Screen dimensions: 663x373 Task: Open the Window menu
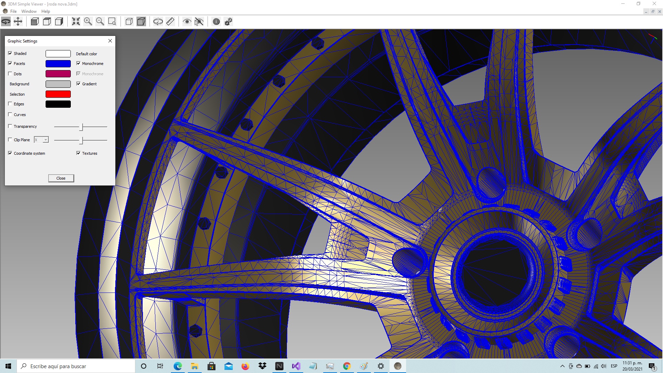tap(29, 11)
